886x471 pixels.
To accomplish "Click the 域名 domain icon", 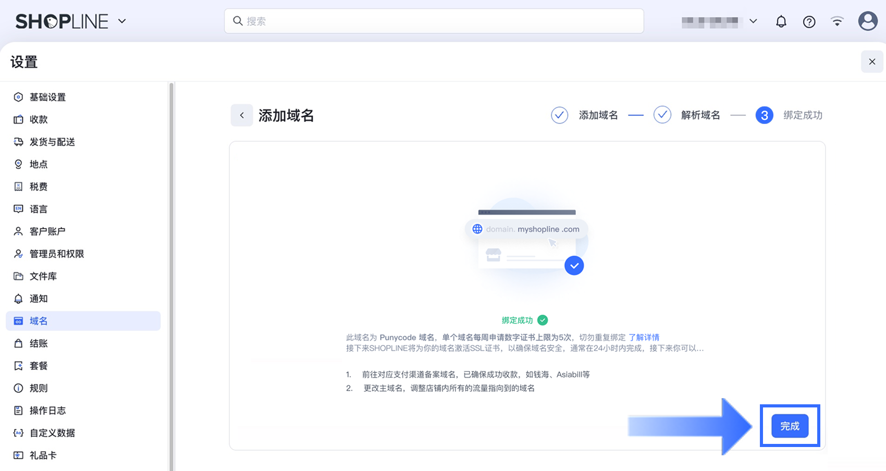I will (x=18, y=321).
